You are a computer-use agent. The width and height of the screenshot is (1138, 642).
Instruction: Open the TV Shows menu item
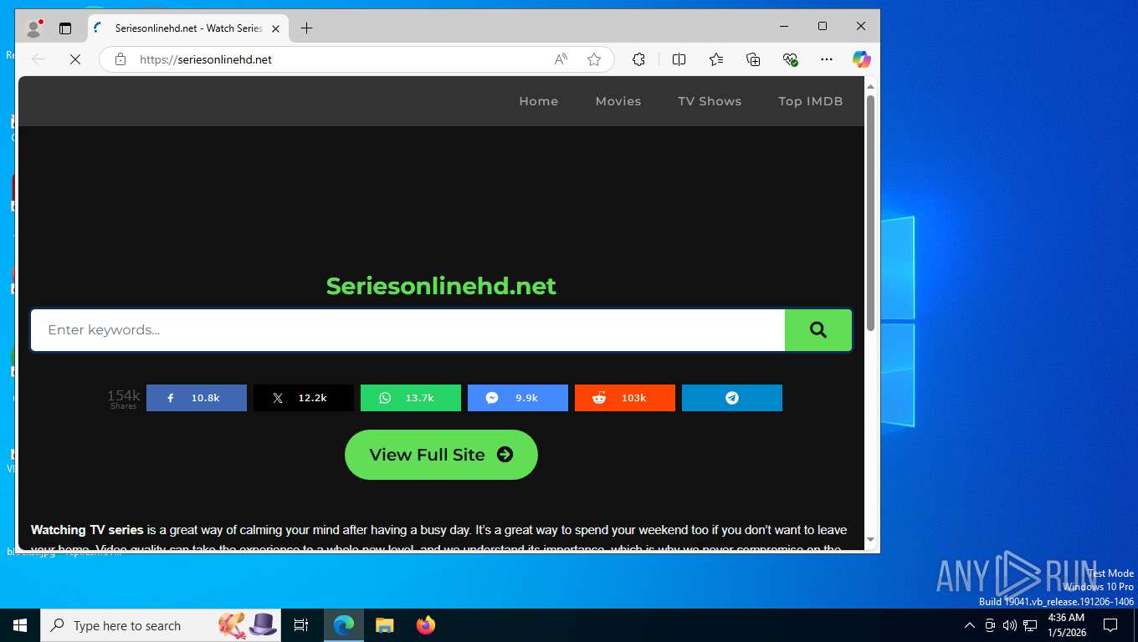710,101
